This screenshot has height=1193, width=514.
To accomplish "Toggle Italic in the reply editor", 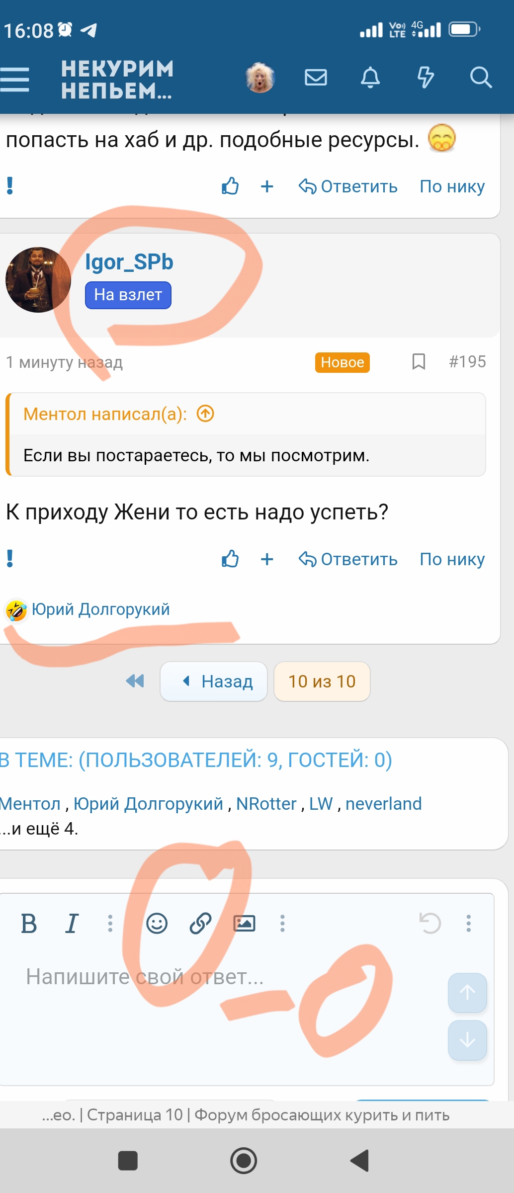I will click(72, 924).
